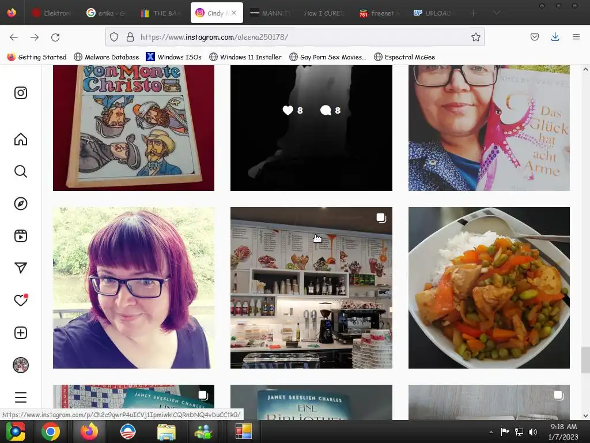Open the ice cream shop counter post
The width and height of the screenshot is (590, 443).
[311, 288]
